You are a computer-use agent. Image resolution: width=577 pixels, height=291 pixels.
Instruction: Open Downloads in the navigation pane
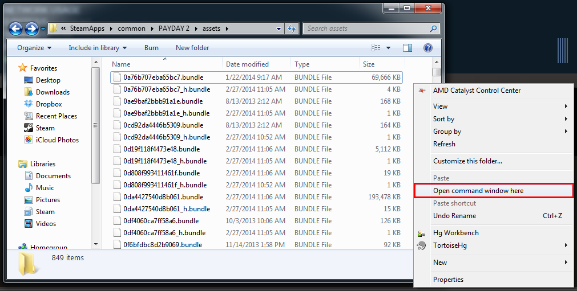coord(53,92)
